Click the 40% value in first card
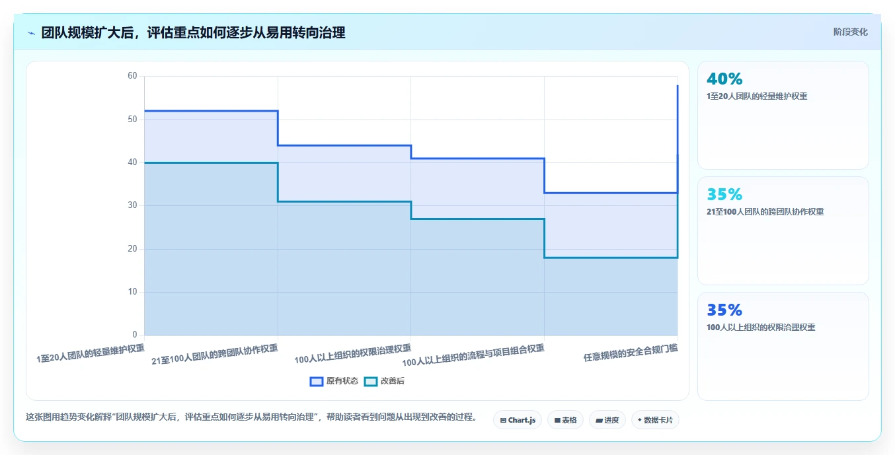Viewport: 895px width, 455px height. coord(724,79)
